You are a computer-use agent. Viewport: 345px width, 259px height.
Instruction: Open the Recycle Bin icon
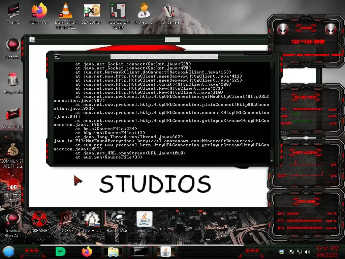(x=13, y=83)
